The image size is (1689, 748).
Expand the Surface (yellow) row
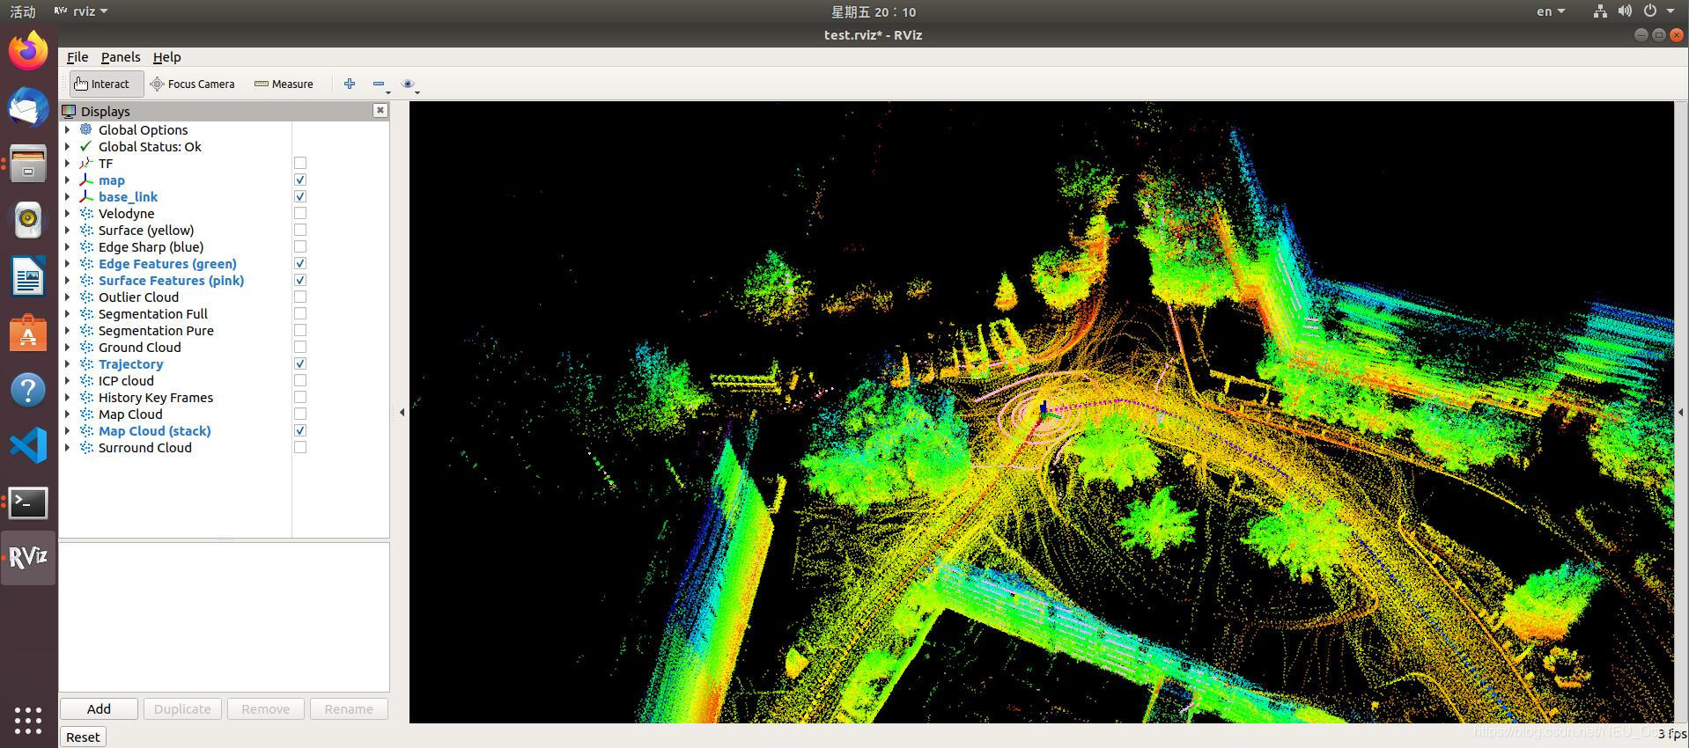point(67,230)
